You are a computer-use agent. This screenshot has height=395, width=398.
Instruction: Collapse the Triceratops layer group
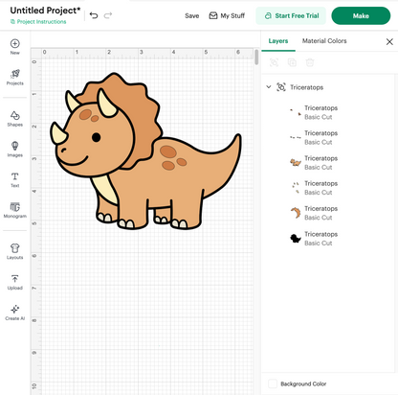[x=269, y=87]
